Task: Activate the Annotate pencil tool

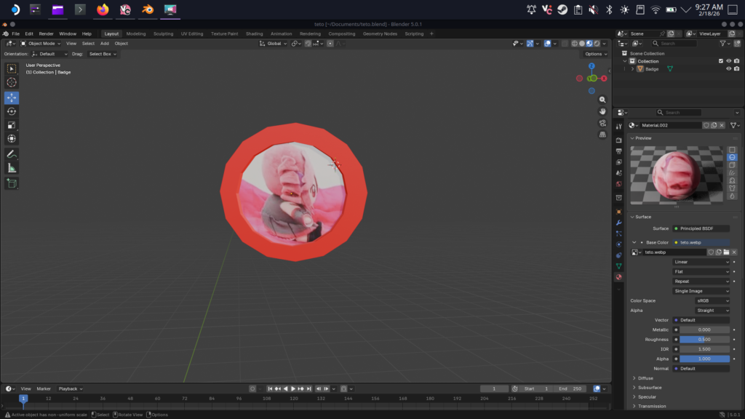Action: pos(12,154)
